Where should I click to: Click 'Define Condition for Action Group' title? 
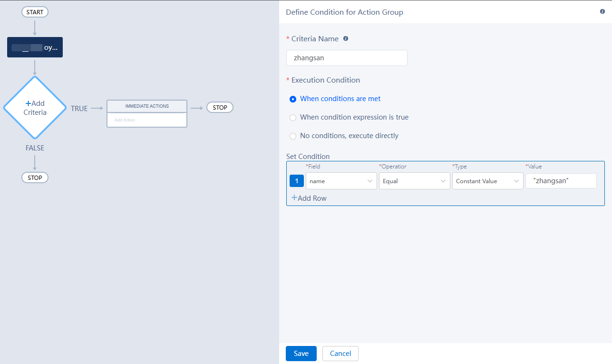[x=345, y=12]
